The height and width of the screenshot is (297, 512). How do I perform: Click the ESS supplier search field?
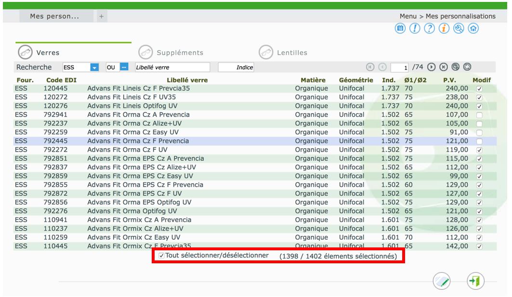77,67
